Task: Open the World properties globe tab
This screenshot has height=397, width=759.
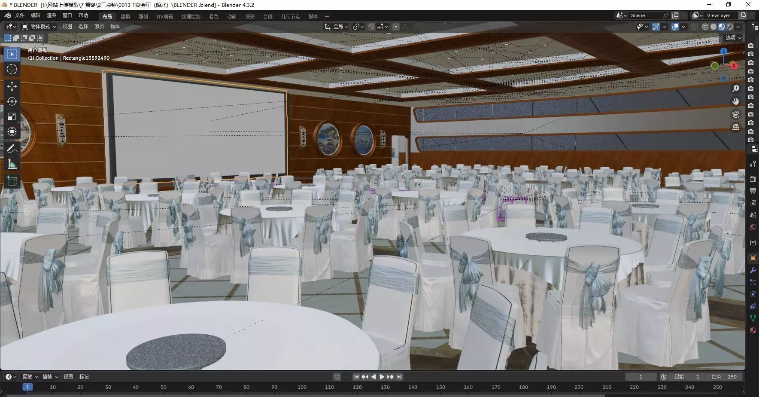Action: (753, 227)
